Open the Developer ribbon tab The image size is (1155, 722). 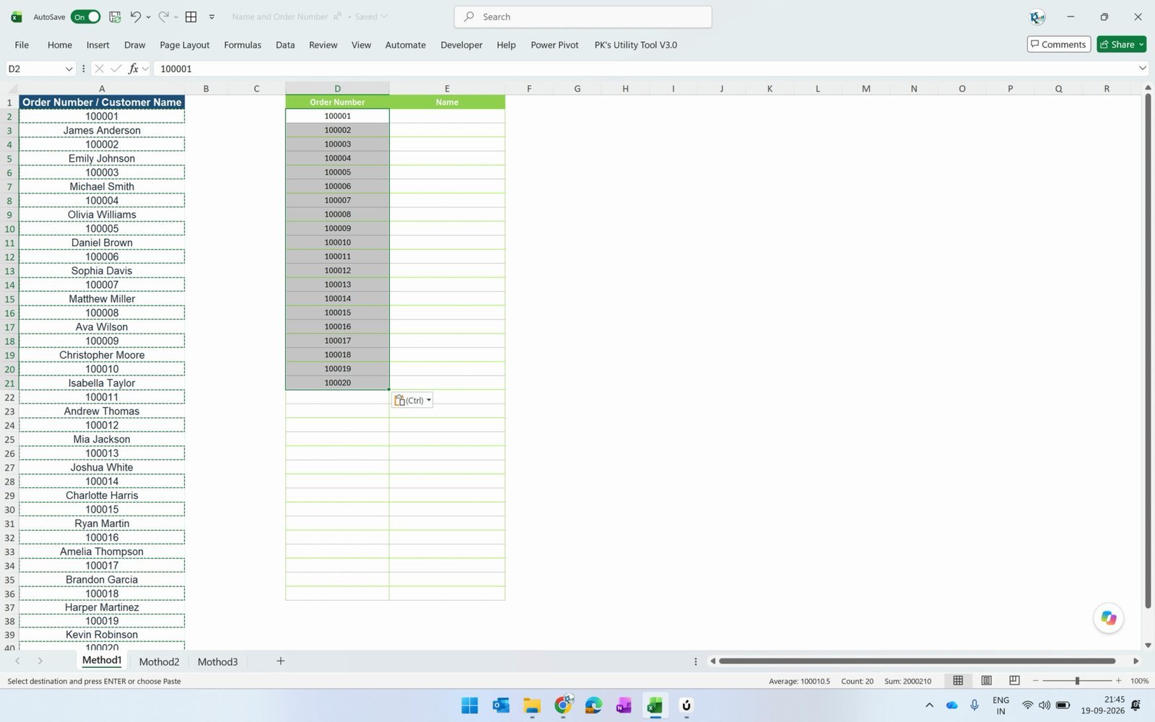461,45
